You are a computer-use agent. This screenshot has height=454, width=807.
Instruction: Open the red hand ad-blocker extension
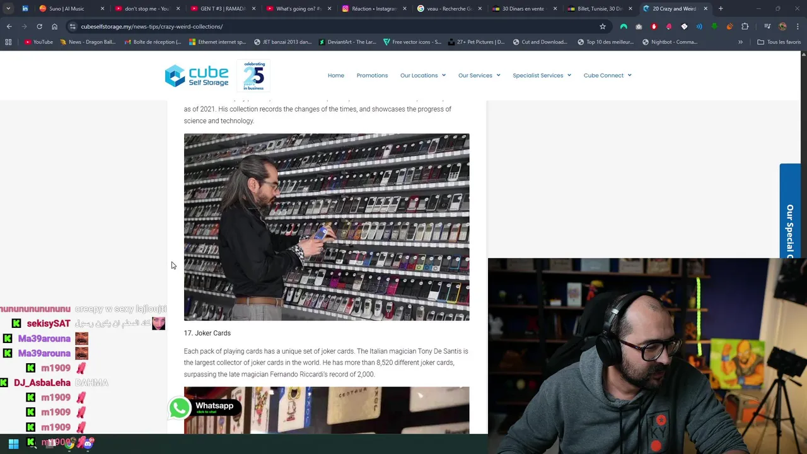(x=654, y=26)
